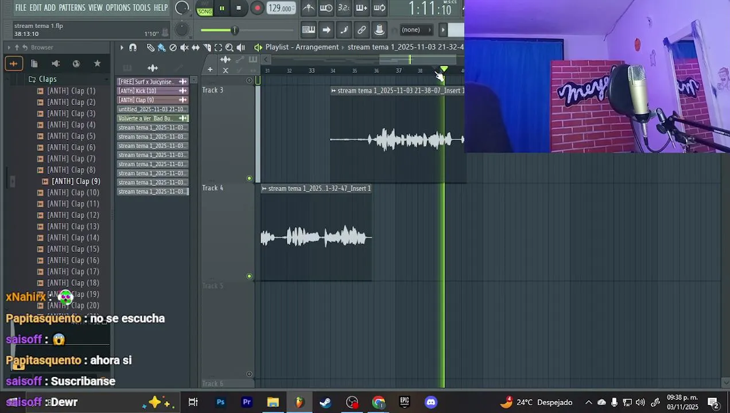This screenshot has width=730, height=413.
Task: Stop playback with the stop button
Action: [239, 8]
